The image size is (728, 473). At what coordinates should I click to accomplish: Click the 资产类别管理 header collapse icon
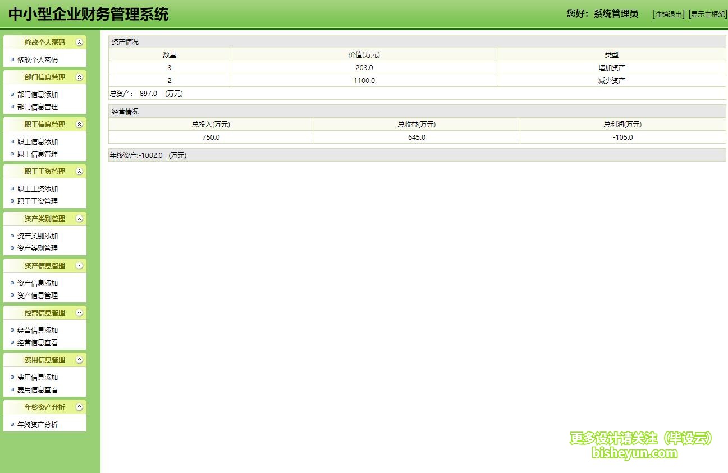[x=79, y=219]
